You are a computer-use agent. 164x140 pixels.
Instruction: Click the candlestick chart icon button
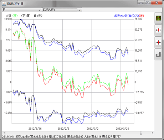point(158,18)
